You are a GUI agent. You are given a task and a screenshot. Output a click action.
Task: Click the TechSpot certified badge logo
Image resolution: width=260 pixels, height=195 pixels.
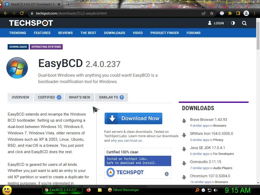click(x=125, y=172)
